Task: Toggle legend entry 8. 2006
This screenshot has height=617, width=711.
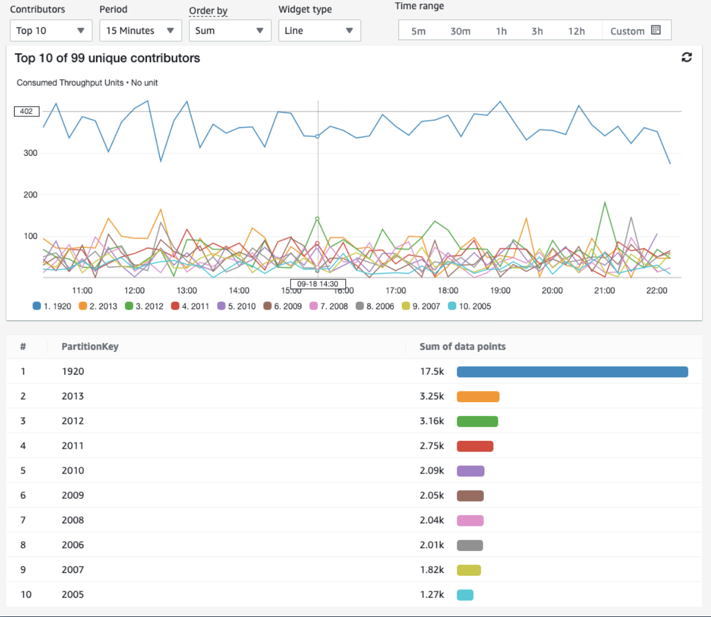Action: tap(375, 306)
